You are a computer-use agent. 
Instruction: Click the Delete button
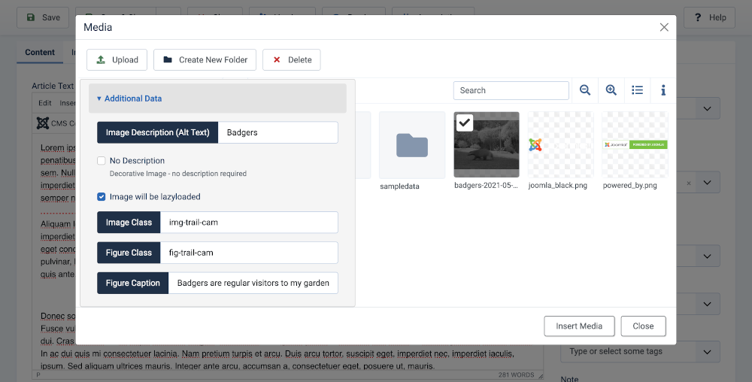(x=291, y=60)
